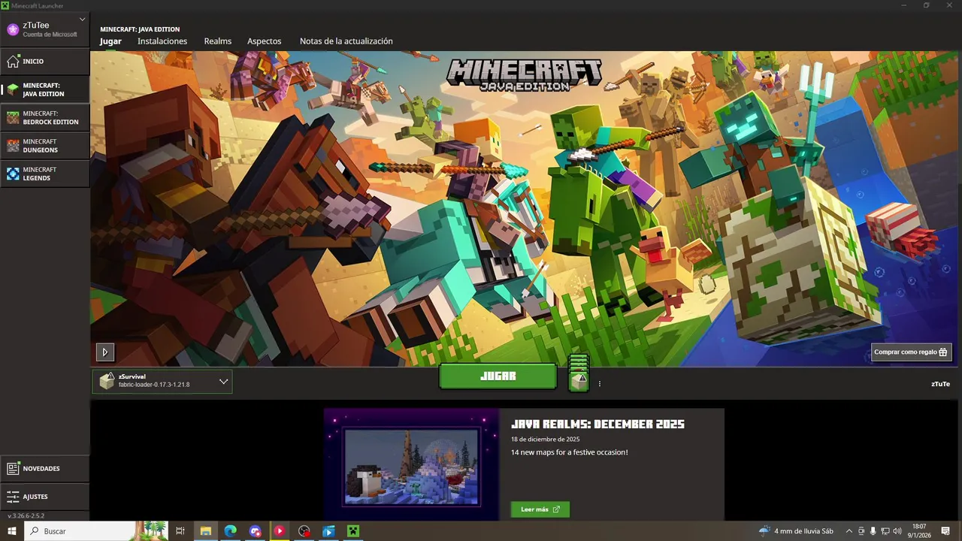Click the Java Realms December 2025 headline

pos(597,424)
